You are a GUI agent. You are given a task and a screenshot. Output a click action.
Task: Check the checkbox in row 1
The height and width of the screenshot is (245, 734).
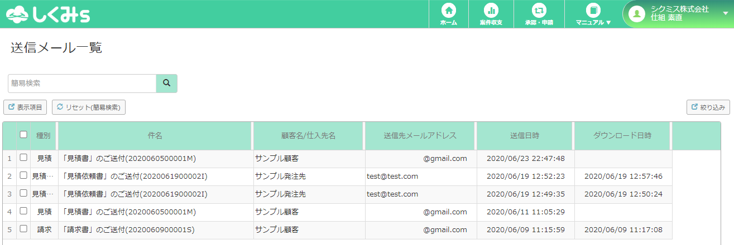point(23,158)
